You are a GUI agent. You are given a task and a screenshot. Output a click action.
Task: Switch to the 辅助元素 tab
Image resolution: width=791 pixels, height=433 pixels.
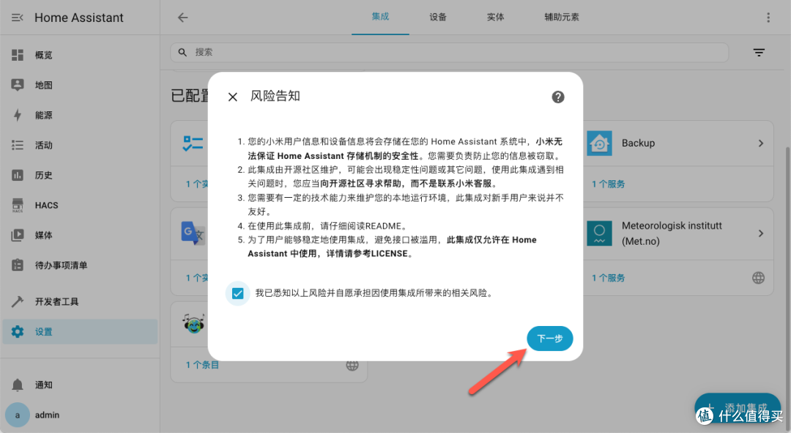click(x=562, y=17)
